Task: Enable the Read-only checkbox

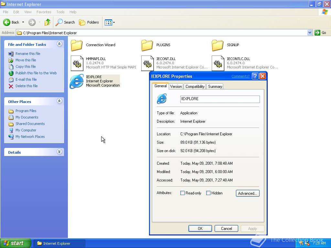Action: point(182,193)
